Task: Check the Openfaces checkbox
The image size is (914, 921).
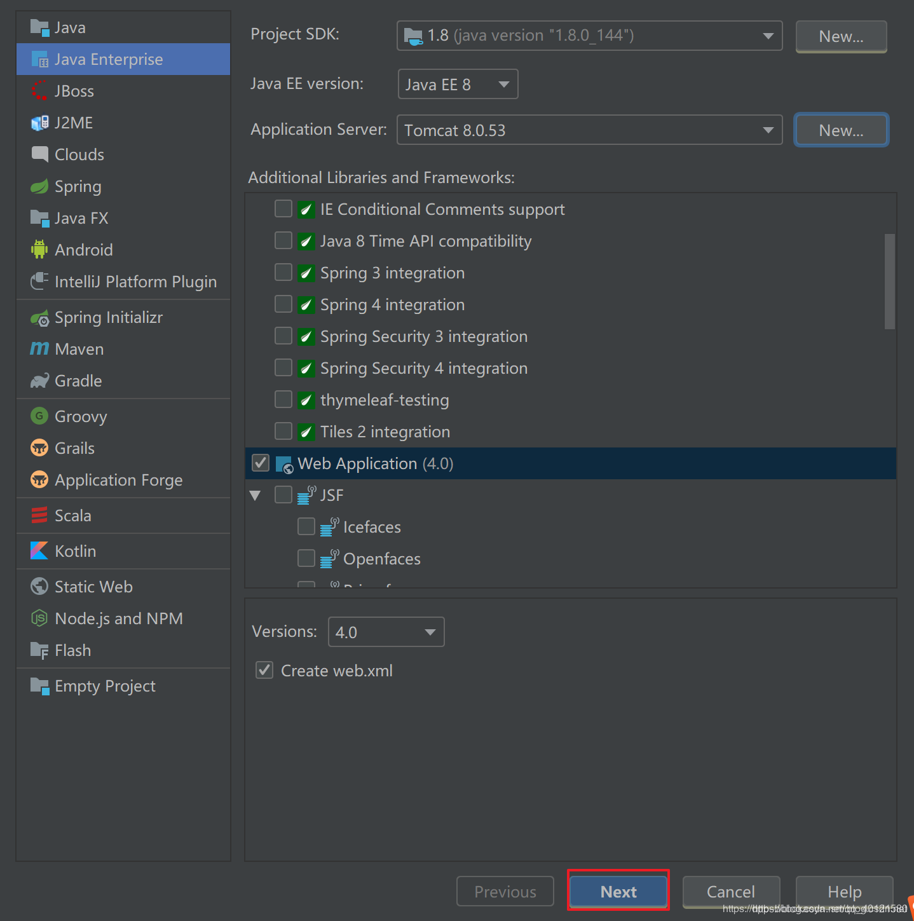Action: coord(306,558)
